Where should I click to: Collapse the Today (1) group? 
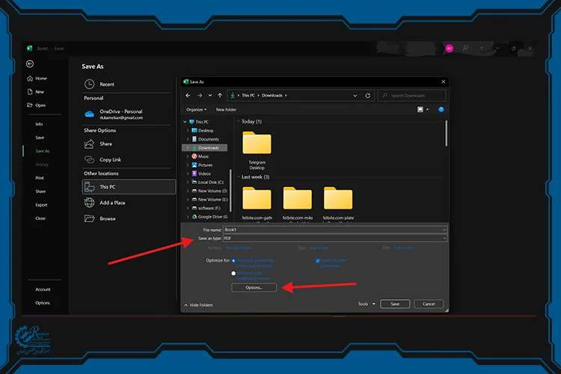pos(239,122)
